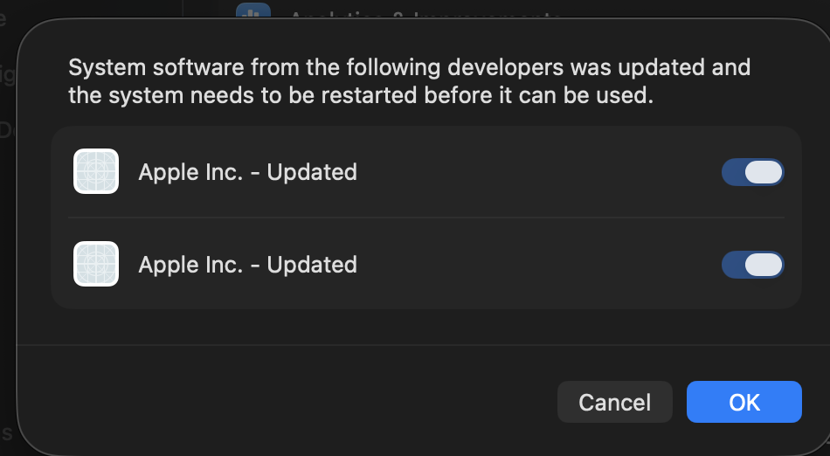Click the empty footer area left of Cancel
This screenshot has height=456, width=830.
(x=286, y=401)
